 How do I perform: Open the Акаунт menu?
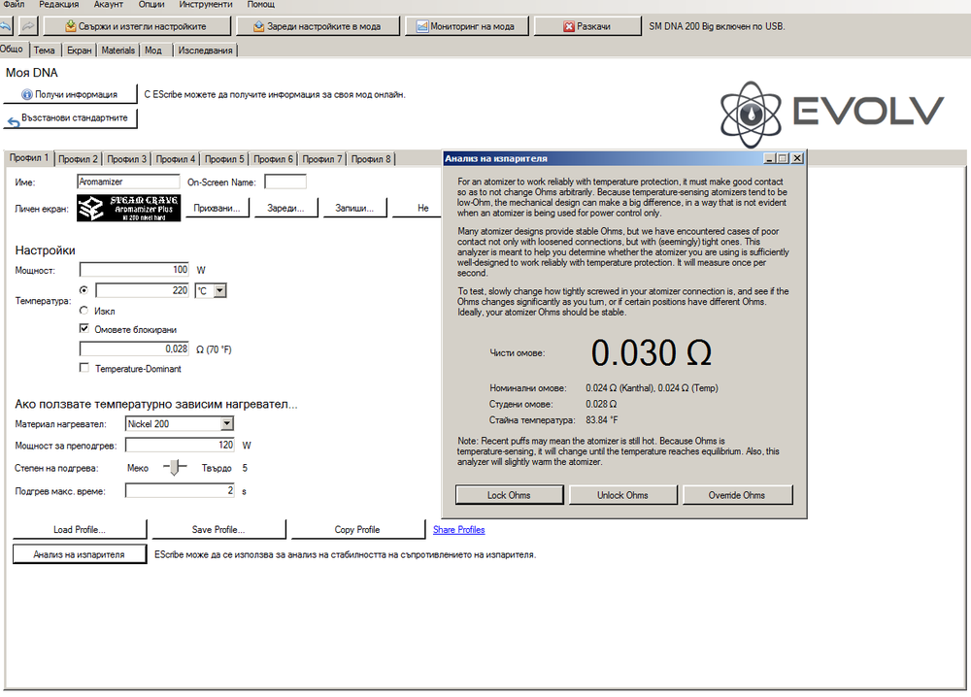(109, 5)
